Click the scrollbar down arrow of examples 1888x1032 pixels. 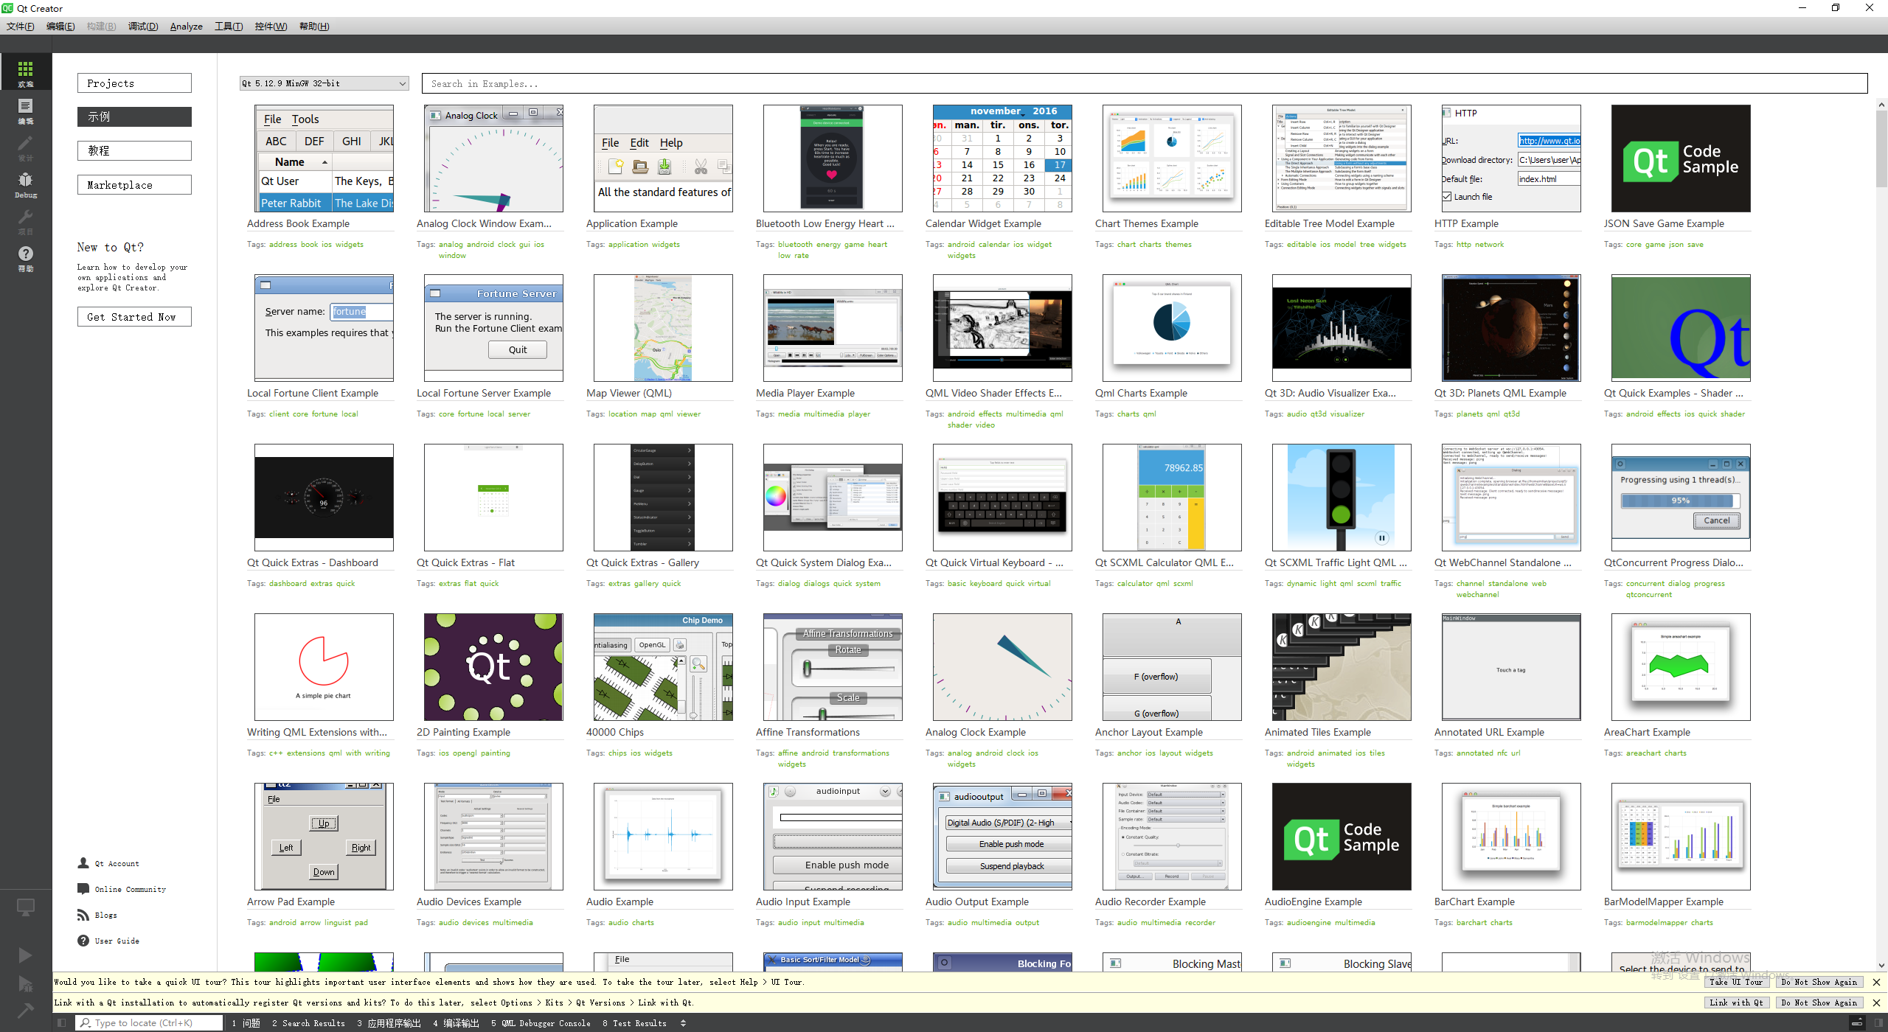click(1881, 965)
